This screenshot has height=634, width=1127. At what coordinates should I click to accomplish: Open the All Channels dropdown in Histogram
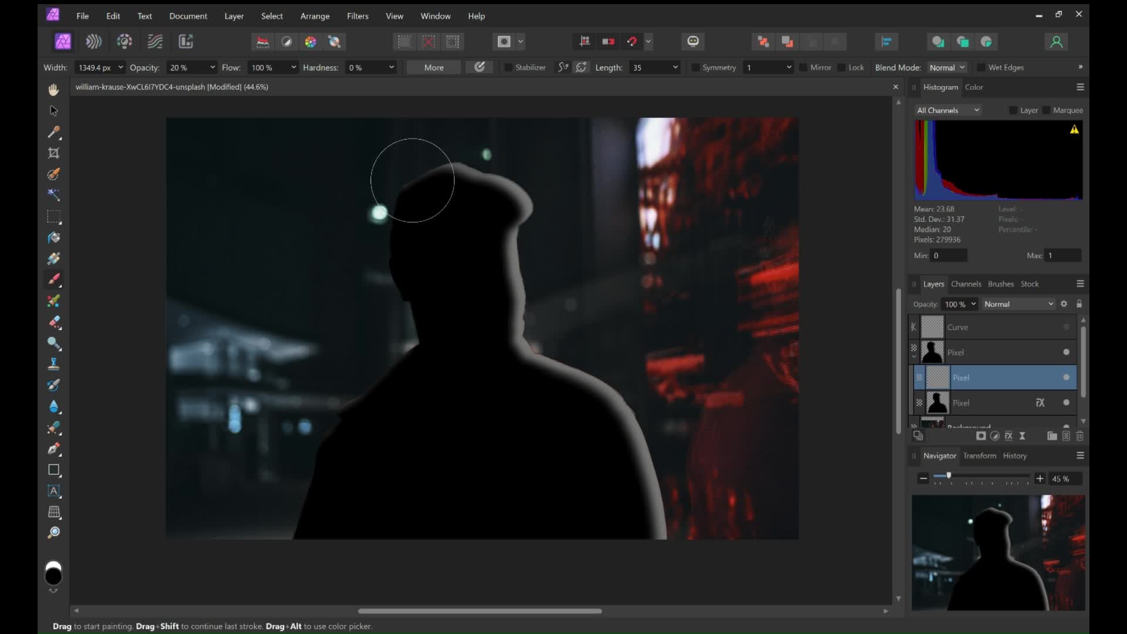(948, 110)
